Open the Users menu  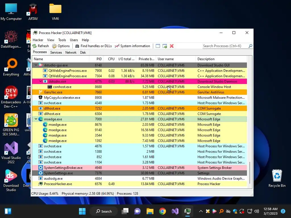point(74,40)
